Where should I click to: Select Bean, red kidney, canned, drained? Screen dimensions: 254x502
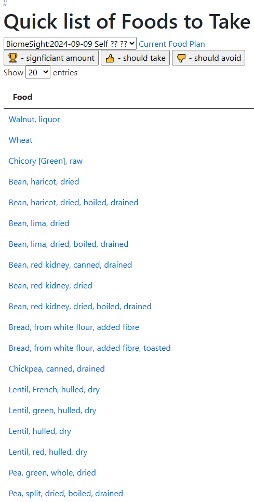pos(70,265)
